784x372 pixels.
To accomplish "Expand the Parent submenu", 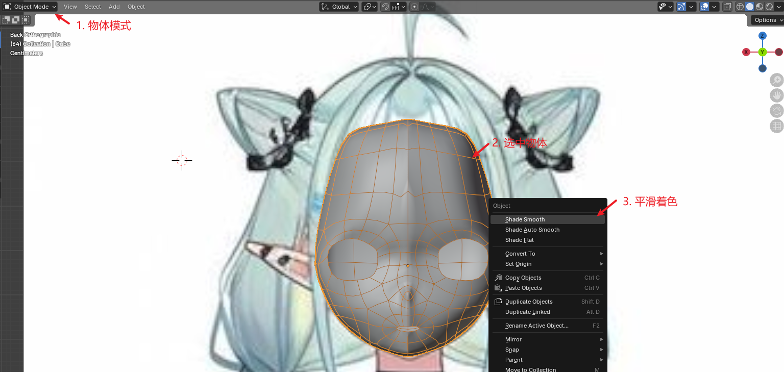I will coord(547,360).
